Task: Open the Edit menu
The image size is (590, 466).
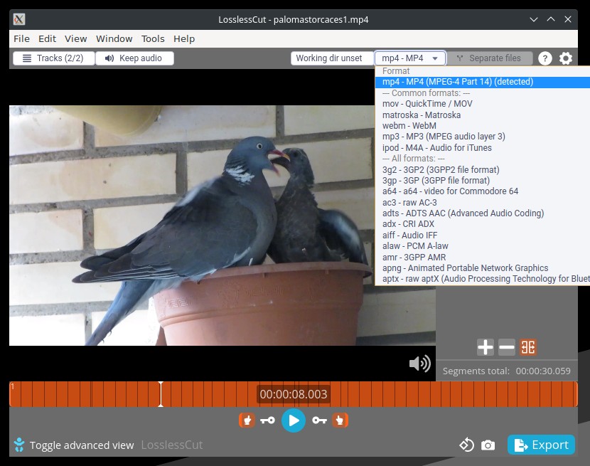Action: click(47, 39)
